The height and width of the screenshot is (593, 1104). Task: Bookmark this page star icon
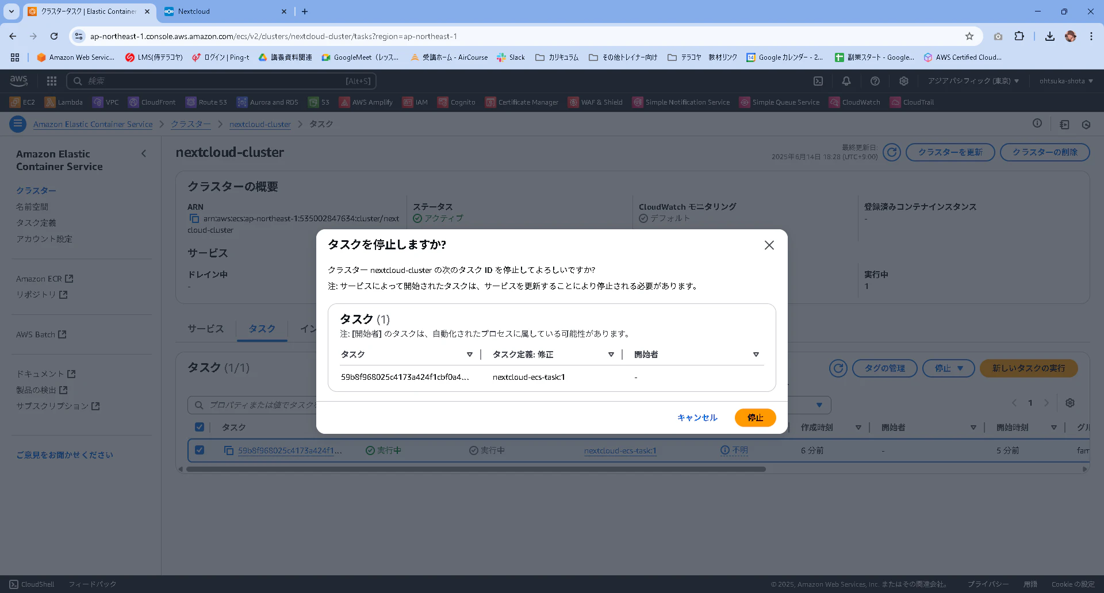(x=969, y=36)
